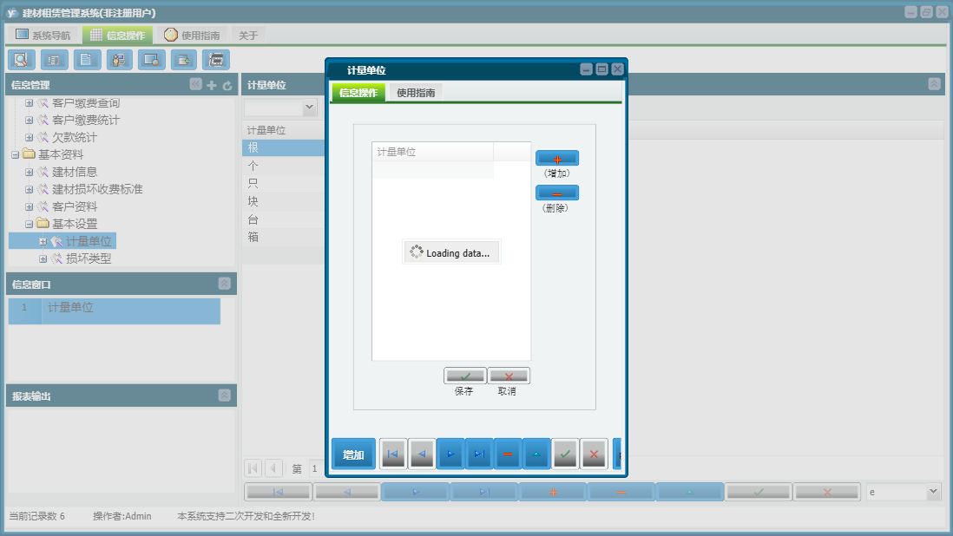953x536 pixels.
Task: Go to next record in dialog navigator
Action: (450, 454)
